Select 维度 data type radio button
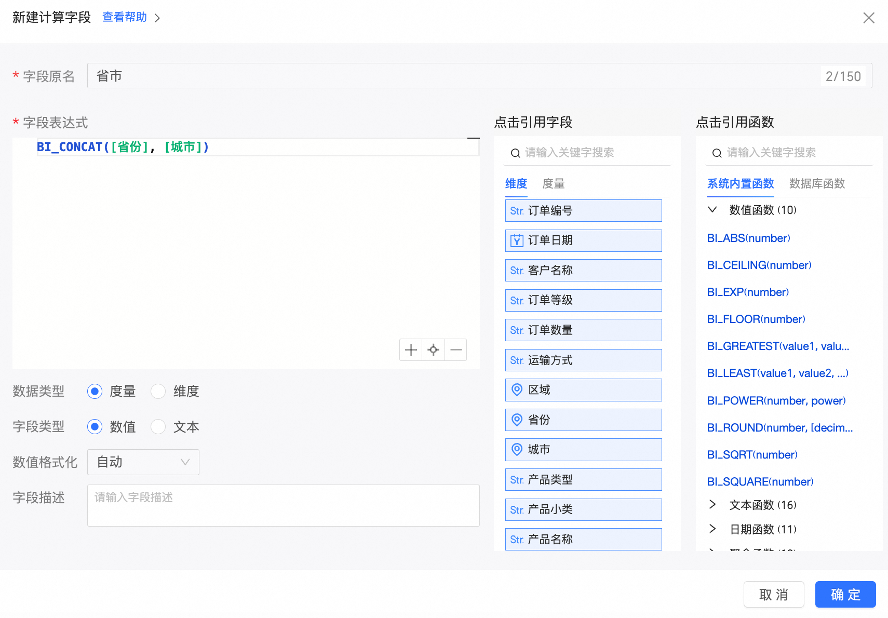 point(158,391)
